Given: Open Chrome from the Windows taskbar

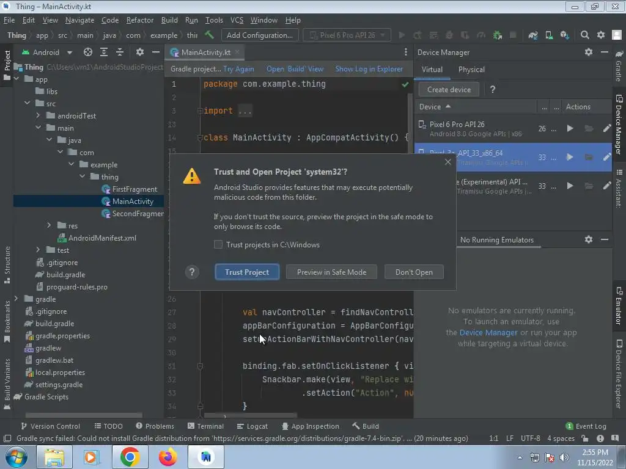Looking at the screenshot, I should click(130, 457).
